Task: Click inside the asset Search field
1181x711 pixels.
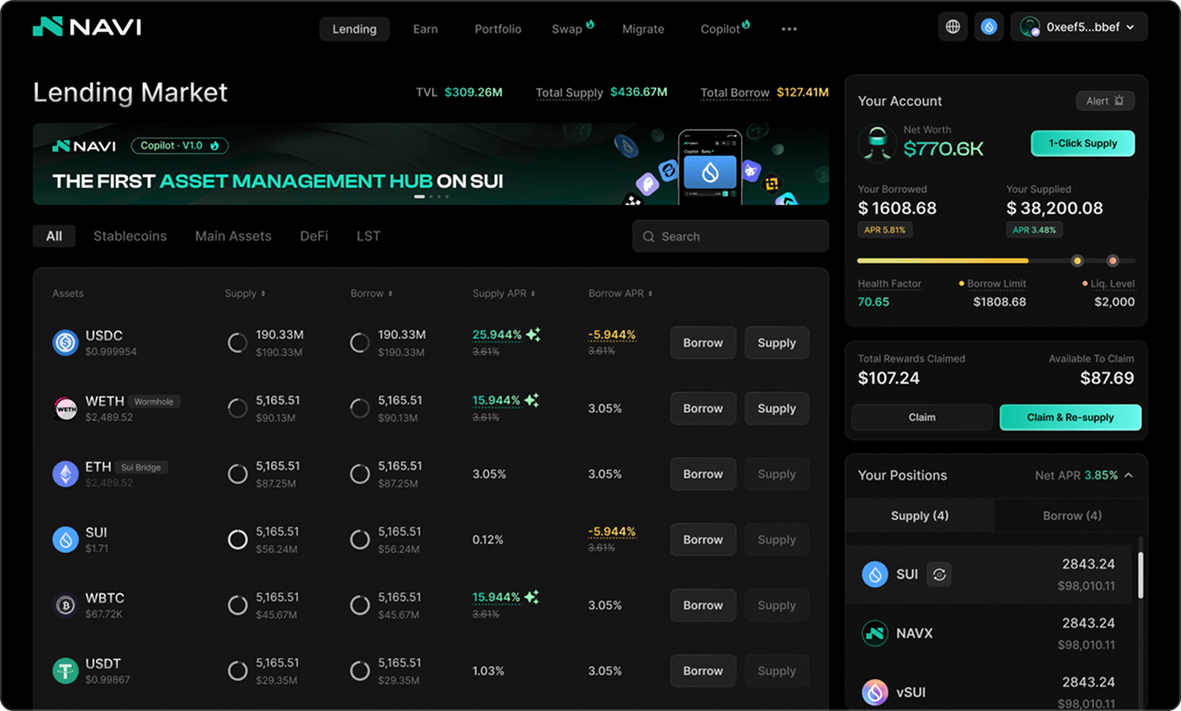Action: [x=729, y=236]
